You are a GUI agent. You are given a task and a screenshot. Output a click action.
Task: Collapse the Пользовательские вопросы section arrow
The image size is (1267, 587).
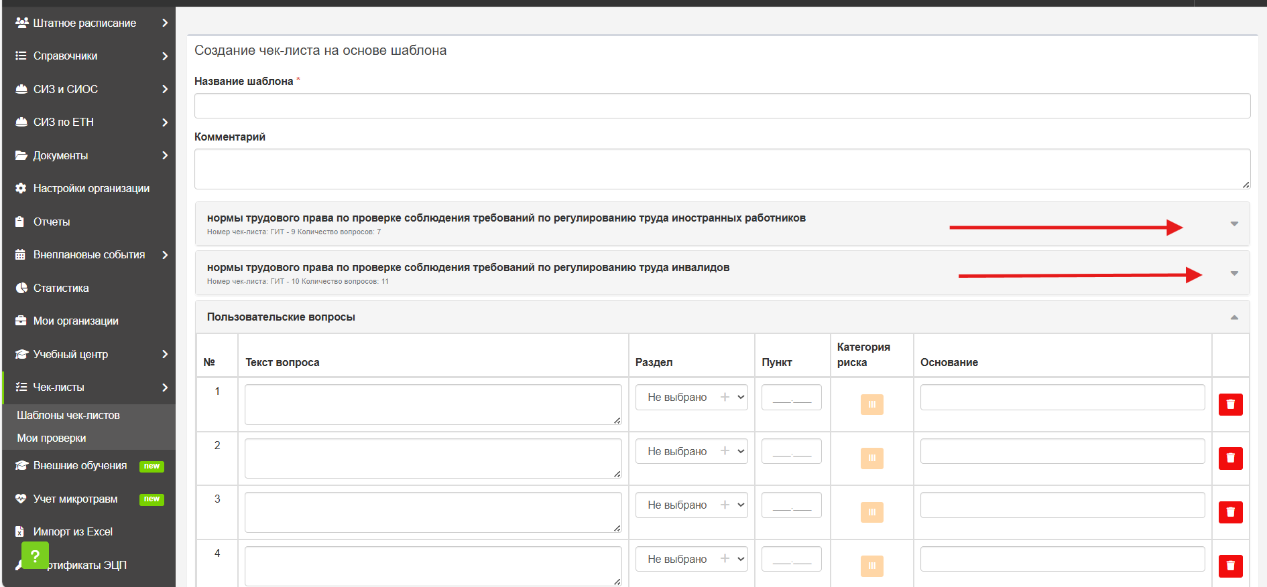(1234, 317)
